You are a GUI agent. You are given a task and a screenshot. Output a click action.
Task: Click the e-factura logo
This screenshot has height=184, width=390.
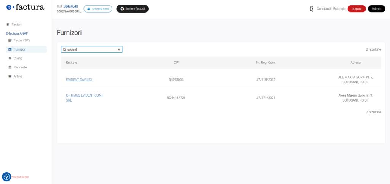coord(25,7)
